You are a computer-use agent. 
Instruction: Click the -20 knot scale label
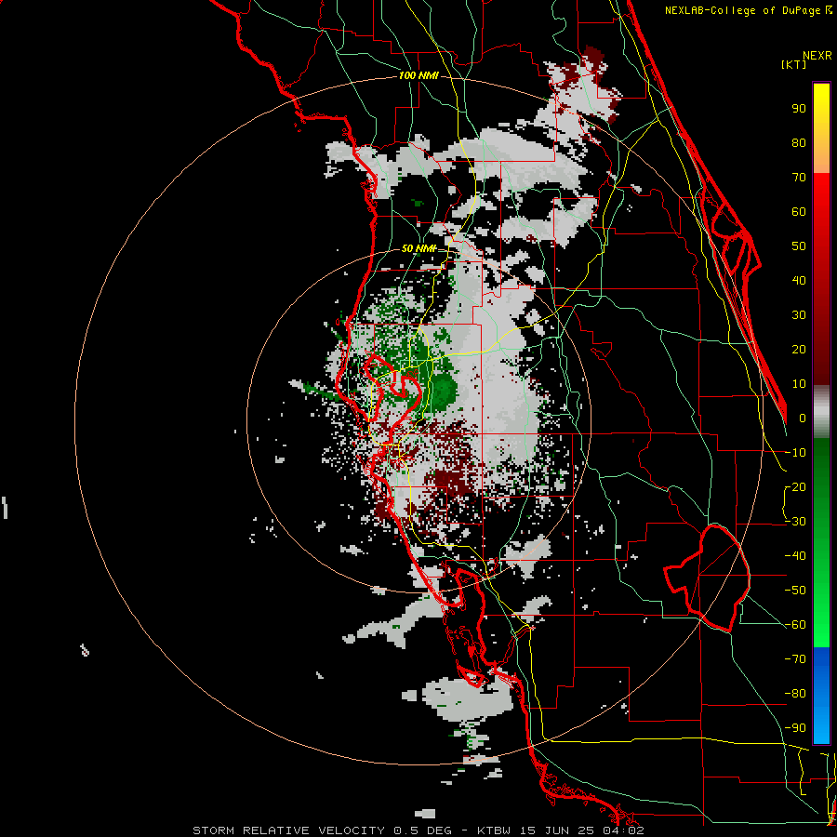[795, 487]
